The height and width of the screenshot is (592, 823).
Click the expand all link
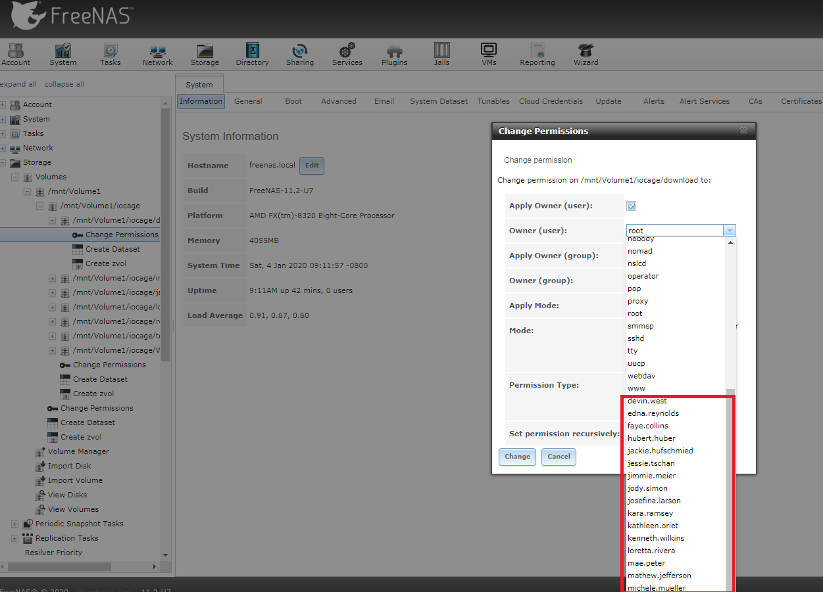tap(18, 84)
